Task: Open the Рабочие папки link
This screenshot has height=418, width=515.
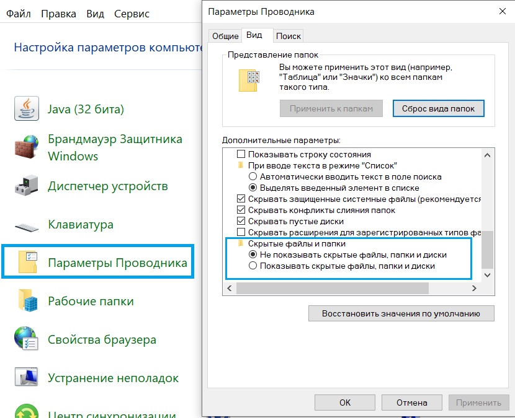Action: pyautogui.click(x=91, y=301)
